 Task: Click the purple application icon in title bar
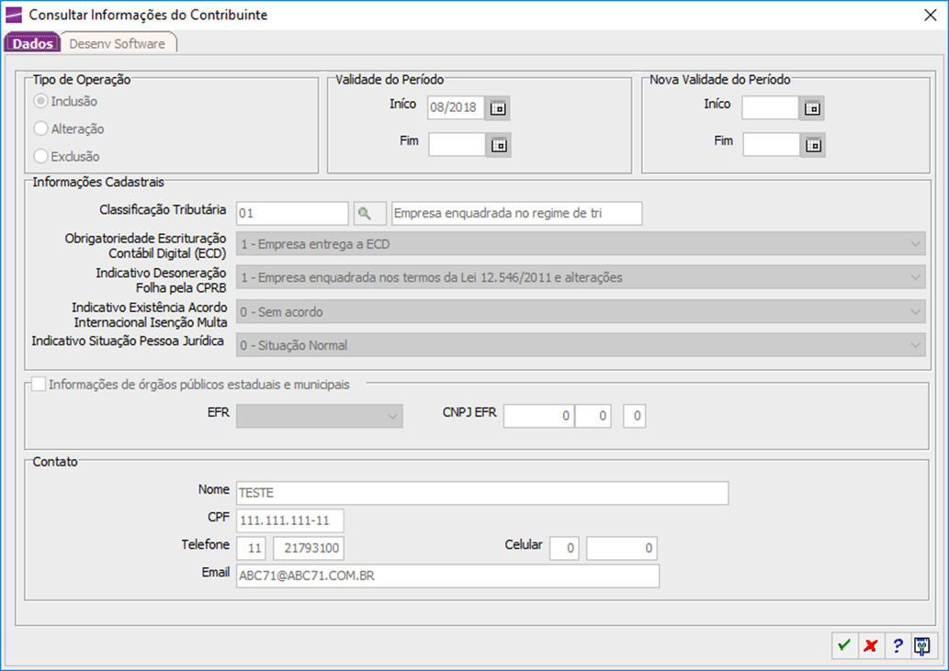[13, 15]
